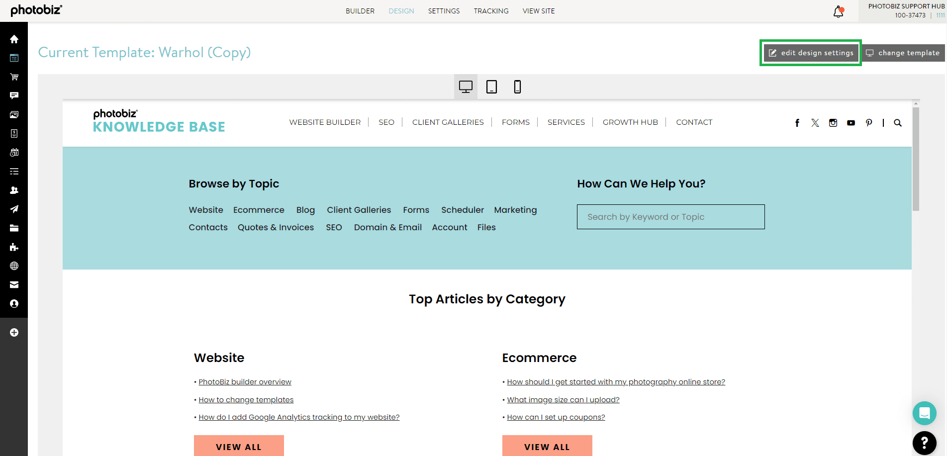Click the Growth Hub navigation link
The width and height of the screenshot is (947, 456).
pyautogui.click(x=630, y=122)
